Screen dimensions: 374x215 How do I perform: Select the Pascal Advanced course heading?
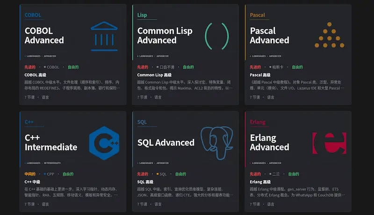click(x=270, y=36)
